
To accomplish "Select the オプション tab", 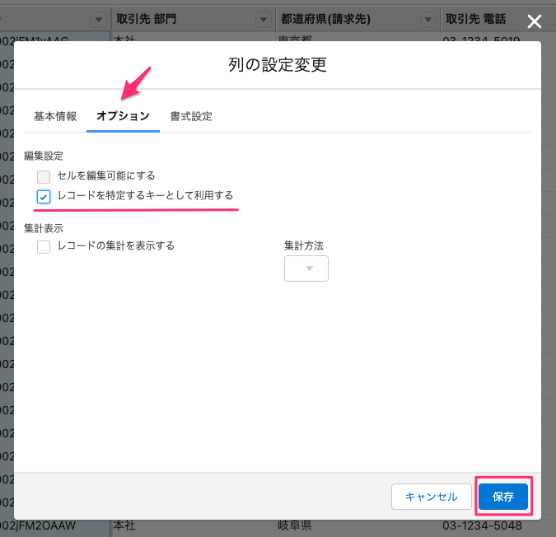I will coord(123,116).
